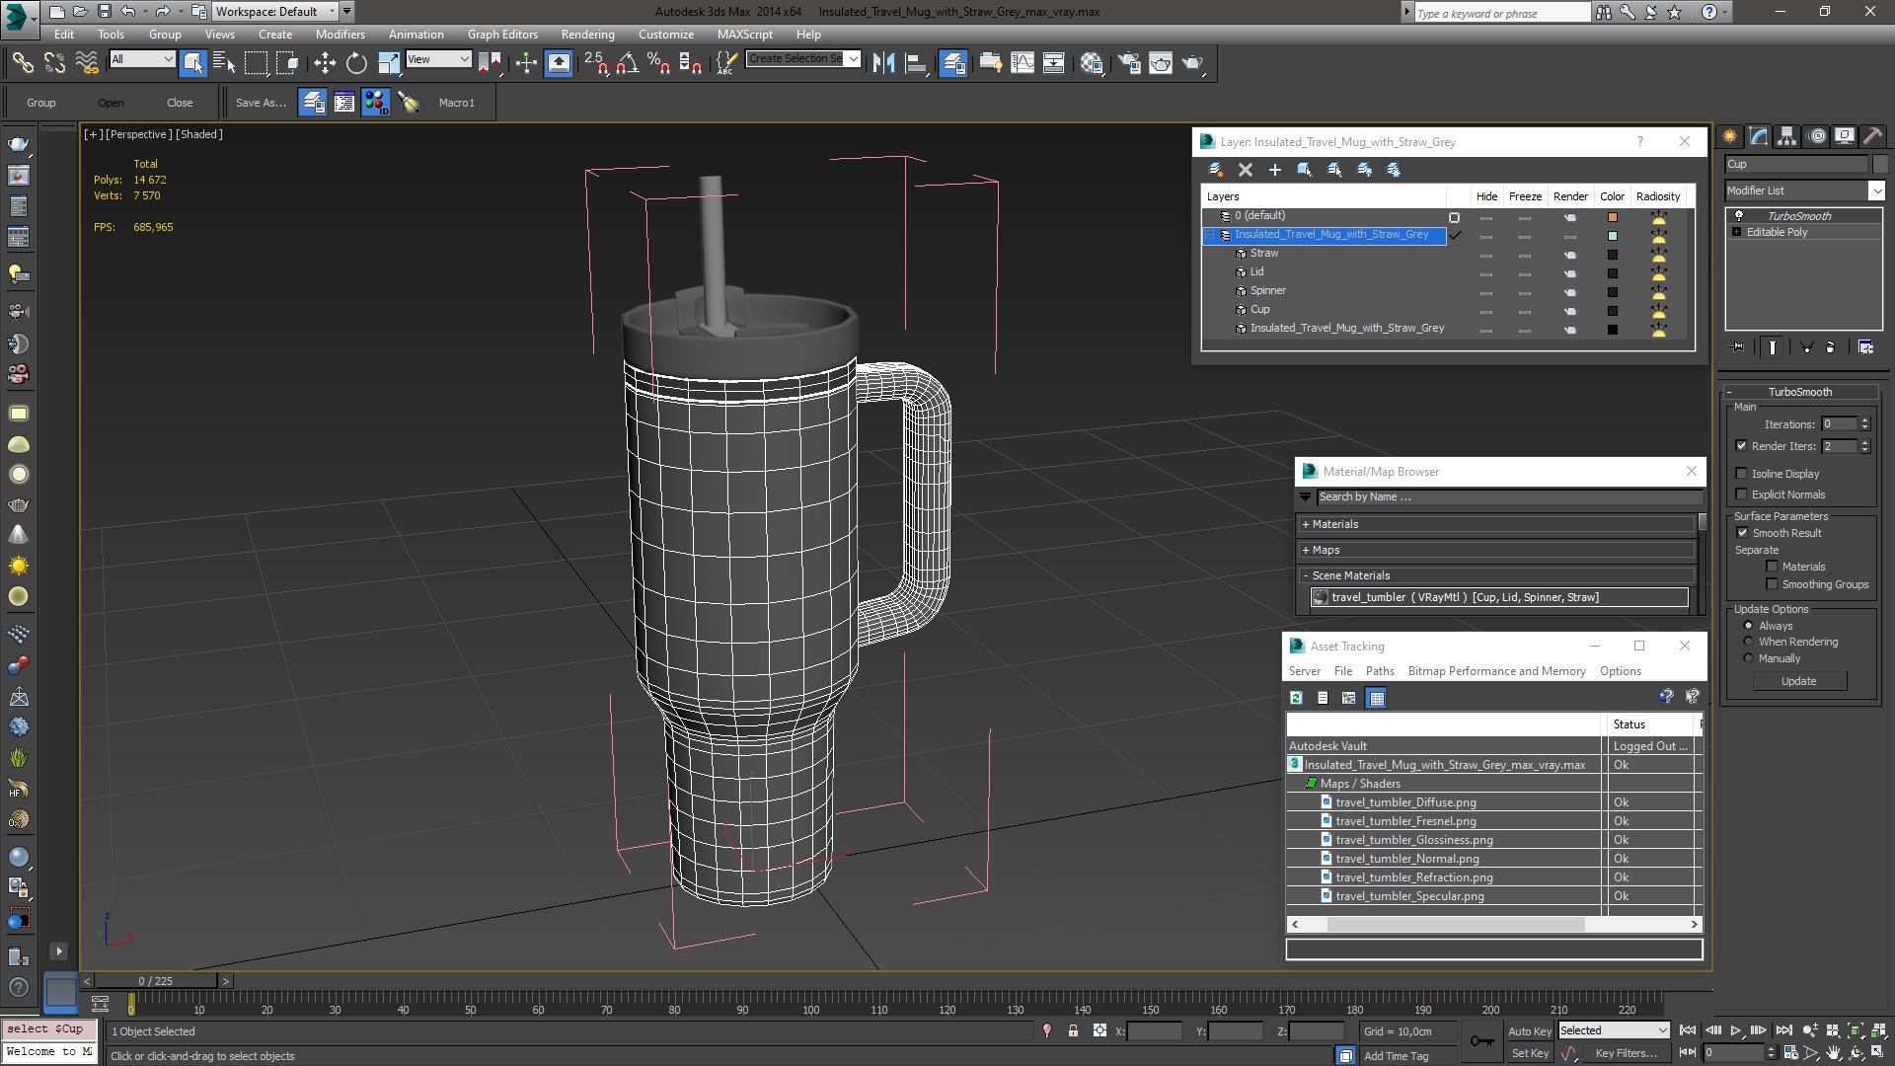Open the Utilities command panel tab

[x=1872, y=136]
